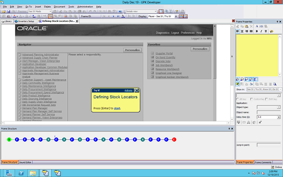Viewport: 283px width, 177px height.
Task: Open the Administration menu
Action: click(85, 7)
